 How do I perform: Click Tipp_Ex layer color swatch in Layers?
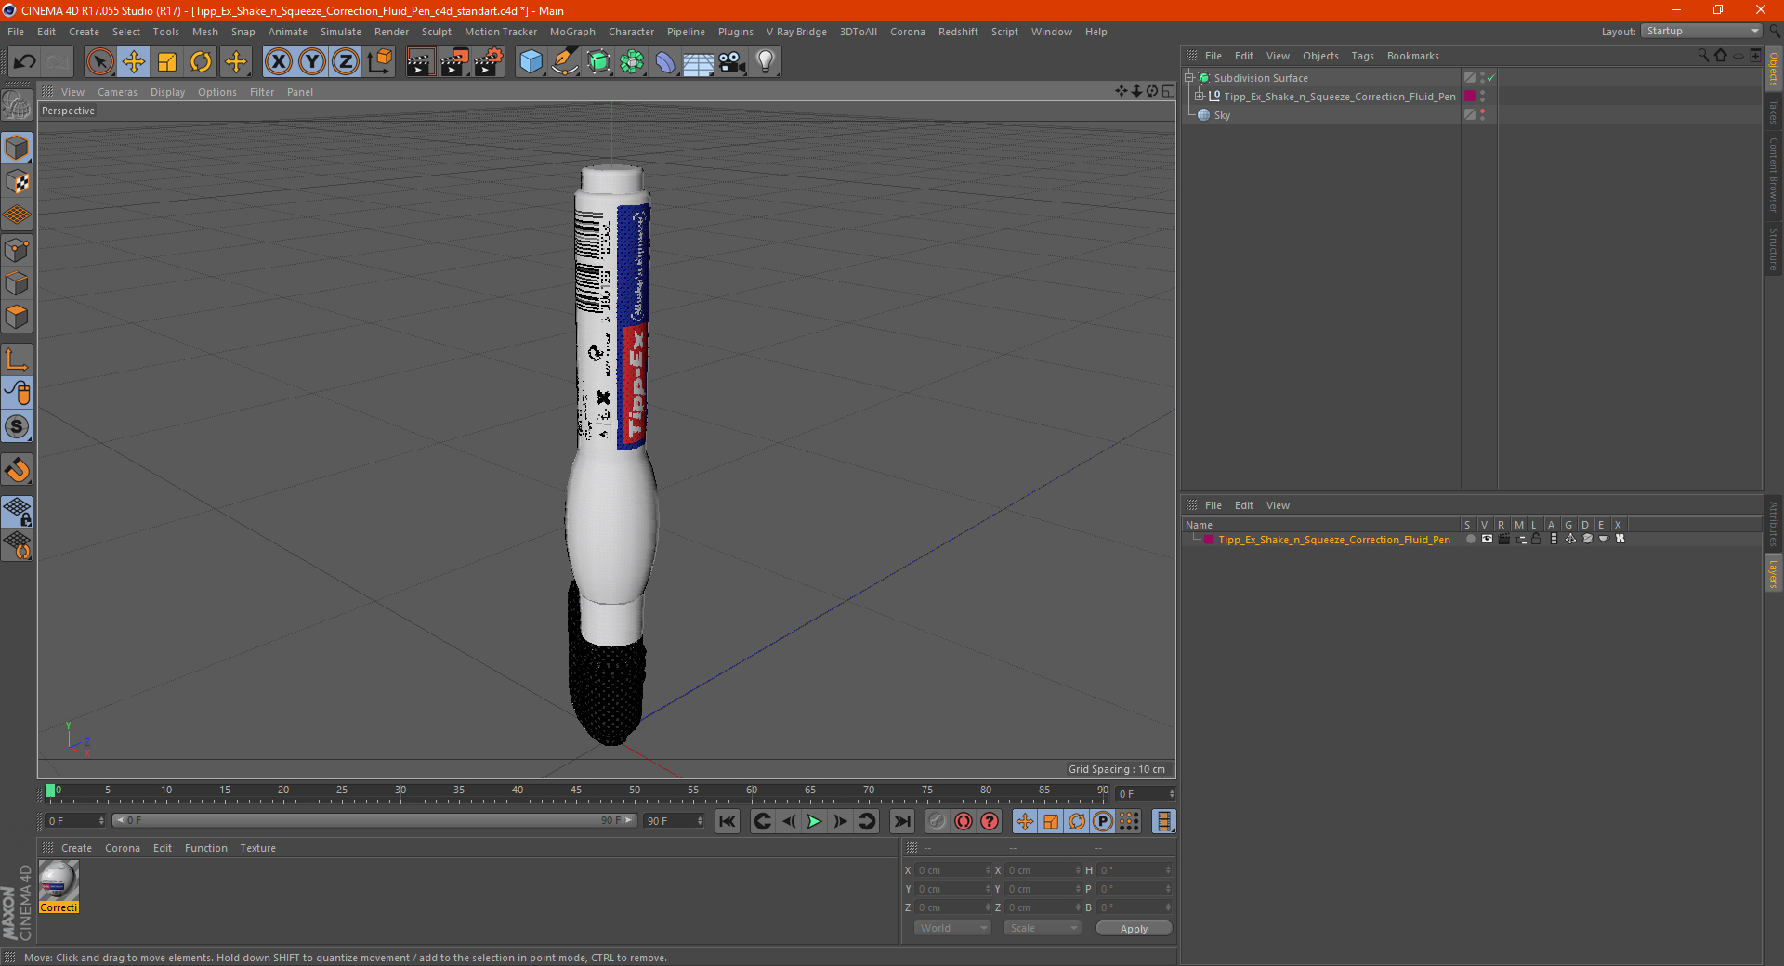[1208, 540]
